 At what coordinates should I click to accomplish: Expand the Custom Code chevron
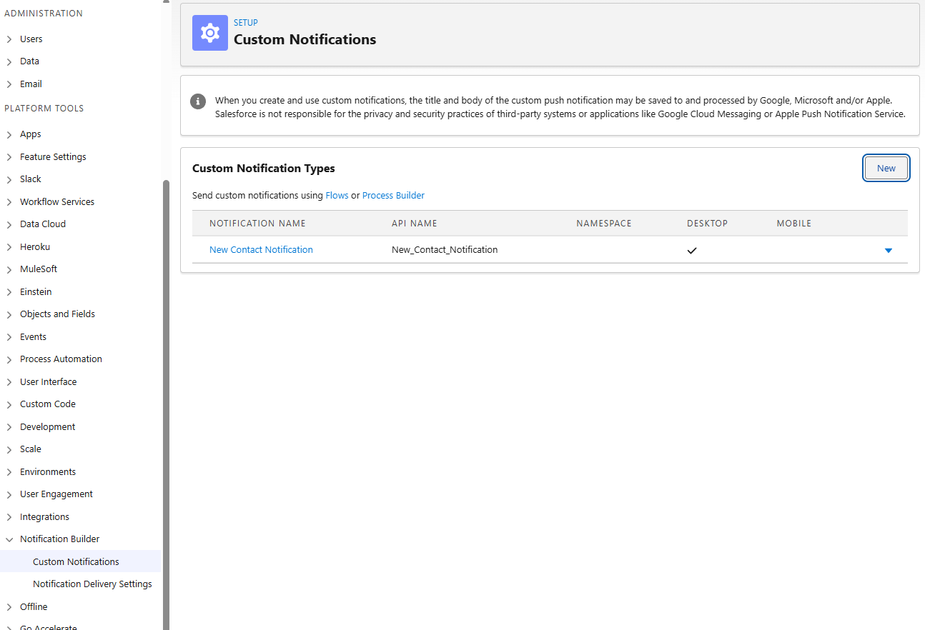tap(9, 404)
